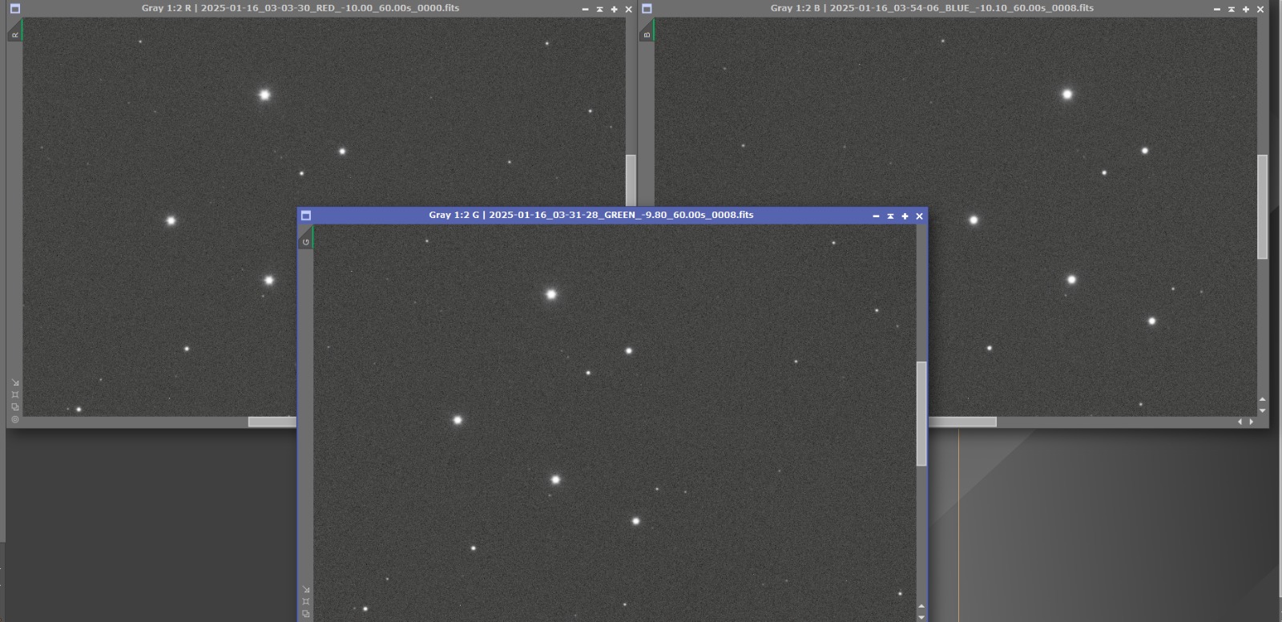Click the circular target icon in RED window
This screenshot has height=622, width=1282.
tap(14, 419)
